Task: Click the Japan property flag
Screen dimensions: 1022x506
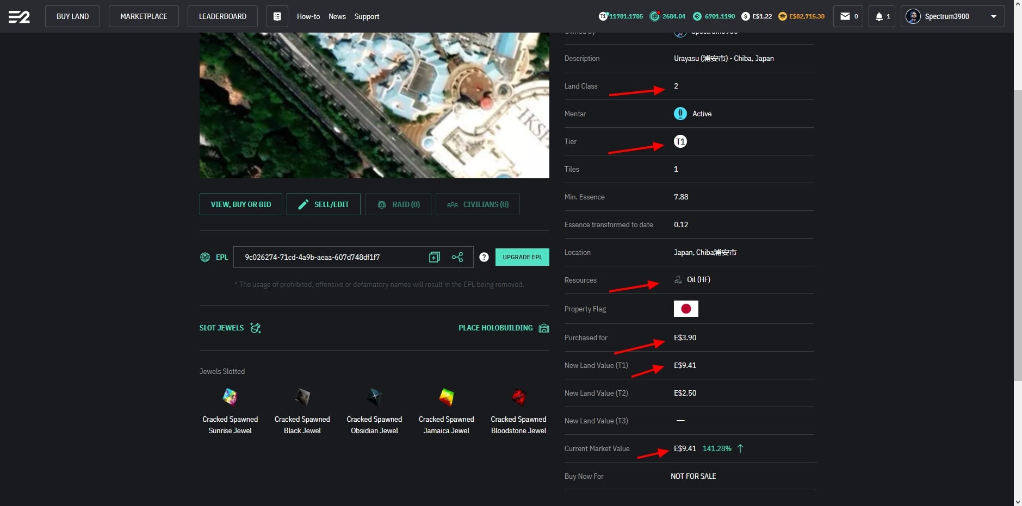Action: (x=685, y=309)
